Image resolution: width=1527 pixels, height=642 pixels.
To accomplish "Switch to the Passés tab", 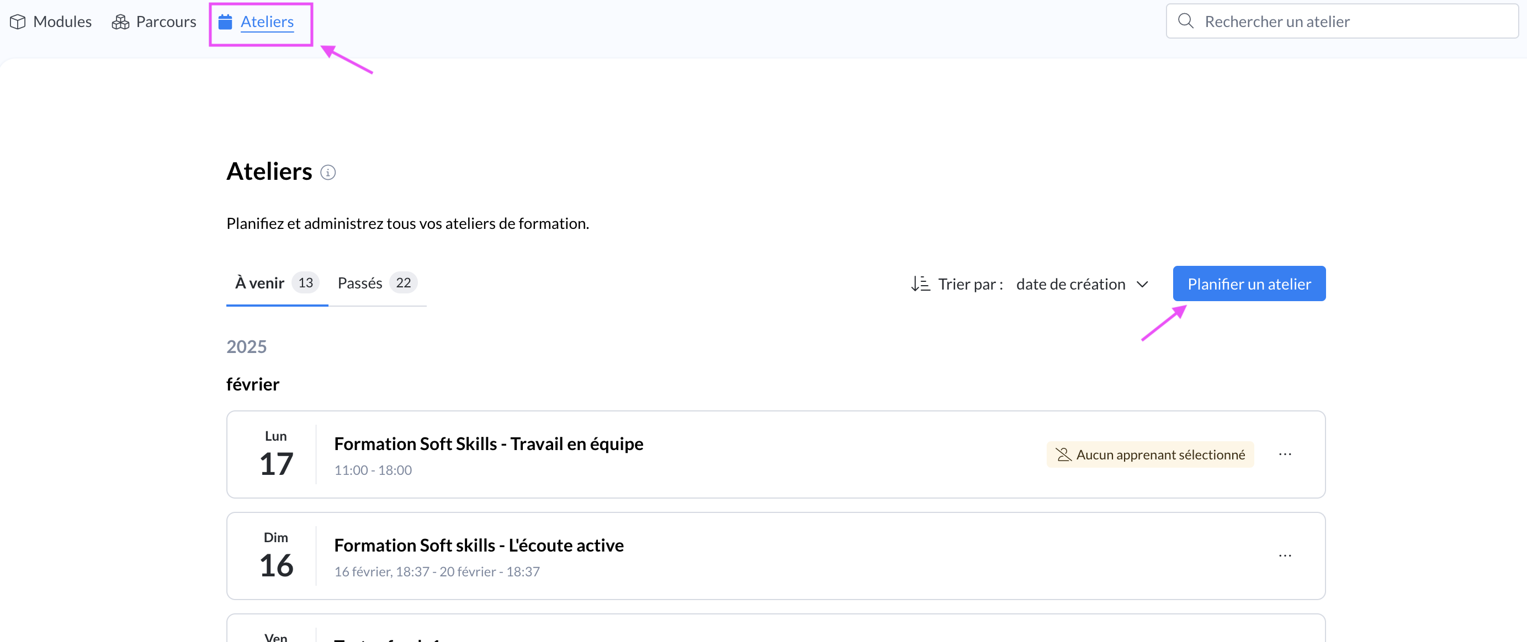I will 360,283.
